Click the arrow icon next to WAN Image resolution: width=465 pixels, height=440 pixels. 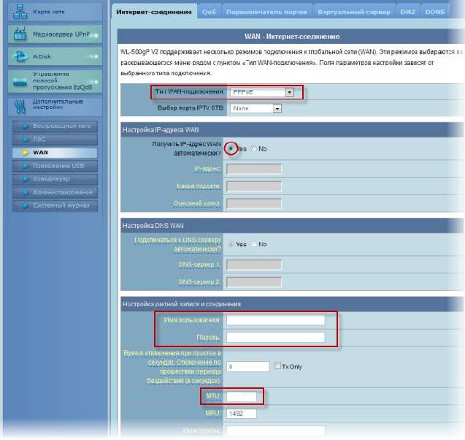26,153
